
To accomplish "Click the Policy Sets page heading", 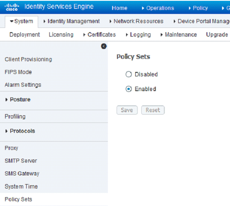I will click(133, 57).
